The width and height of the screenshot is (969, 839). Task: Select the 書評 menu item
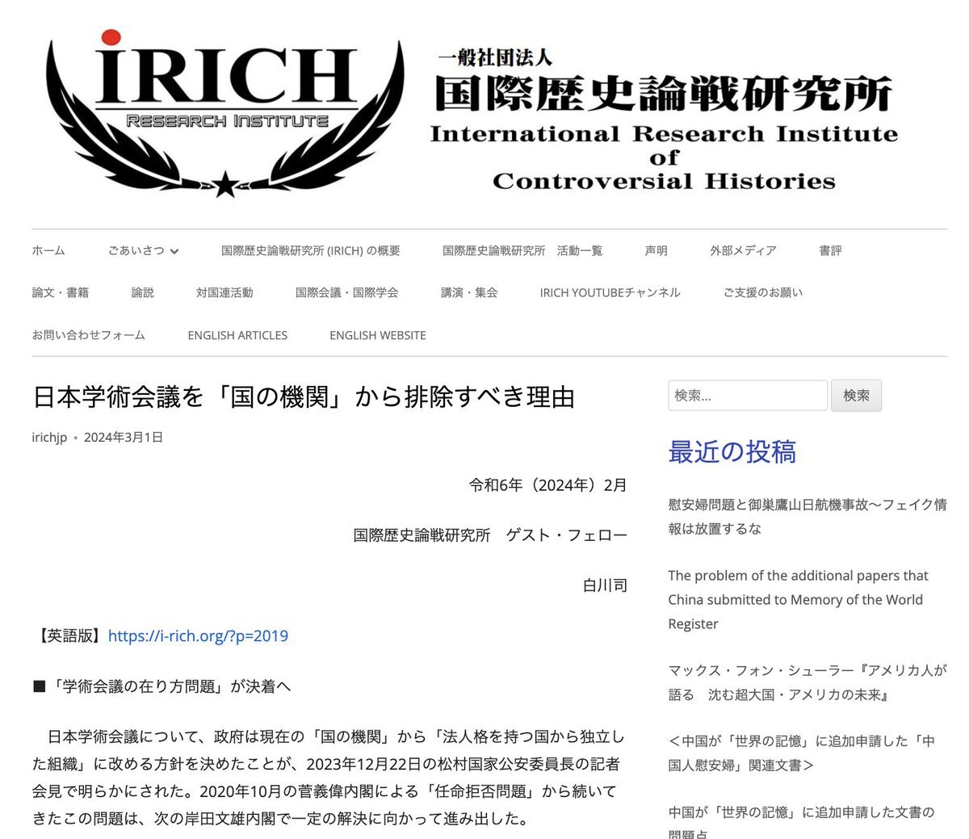pos(830,250)
